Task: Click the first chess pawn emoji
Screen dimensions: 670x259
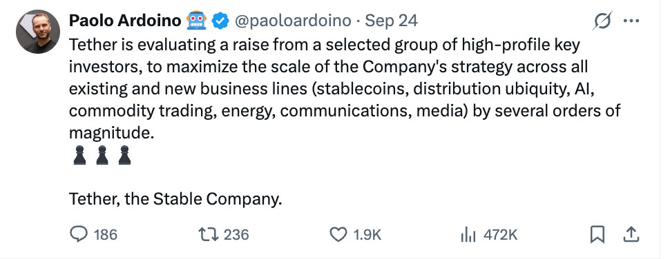Action: (79, 154)
